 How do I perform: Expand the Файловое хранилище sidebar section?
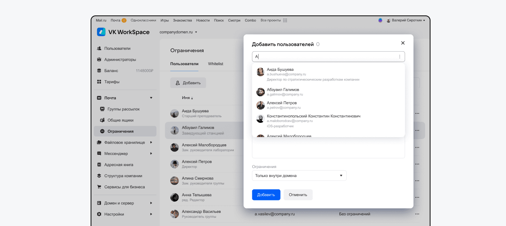point(151,142)
